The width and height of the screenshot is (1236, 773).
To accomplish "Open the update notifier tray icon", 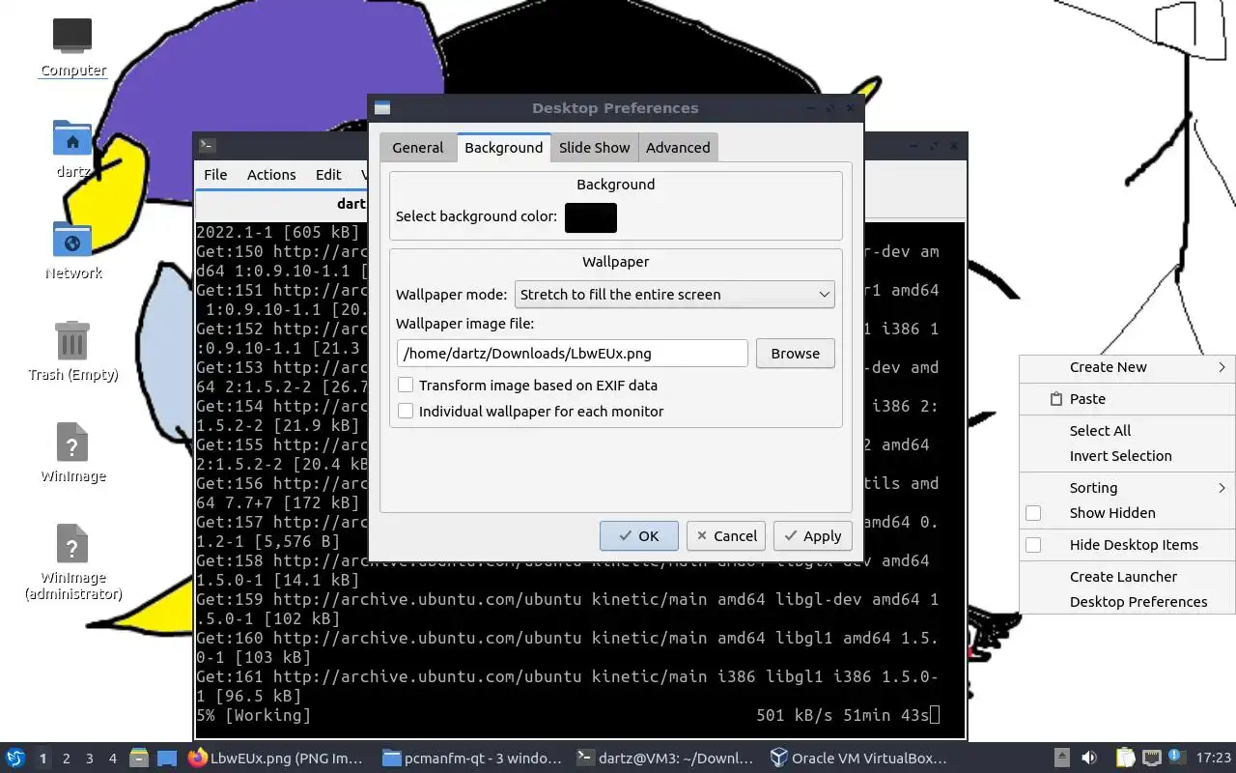I will [x=1176, y=758].
